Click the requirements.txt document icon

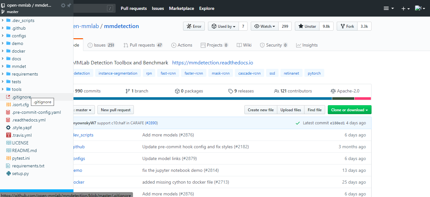click(8, 166)
